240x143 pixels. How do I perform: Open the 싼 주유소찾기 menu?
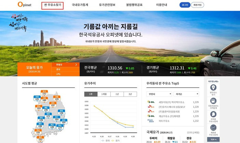tap(53, 5)
